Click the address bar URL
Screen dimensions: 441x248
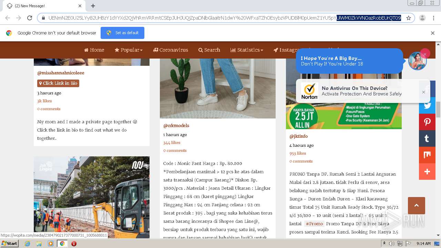(224, 18)
